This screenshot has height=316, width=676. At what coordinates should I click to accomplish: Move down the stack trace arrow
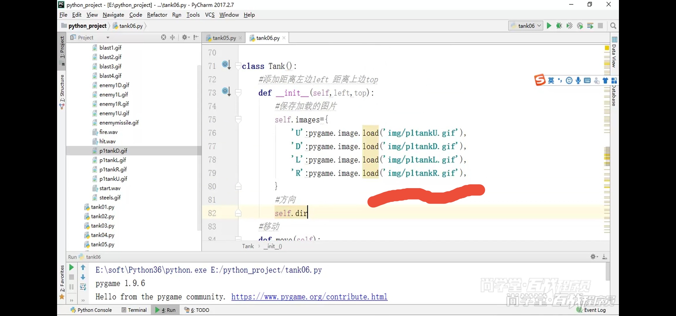coord(83,277)
